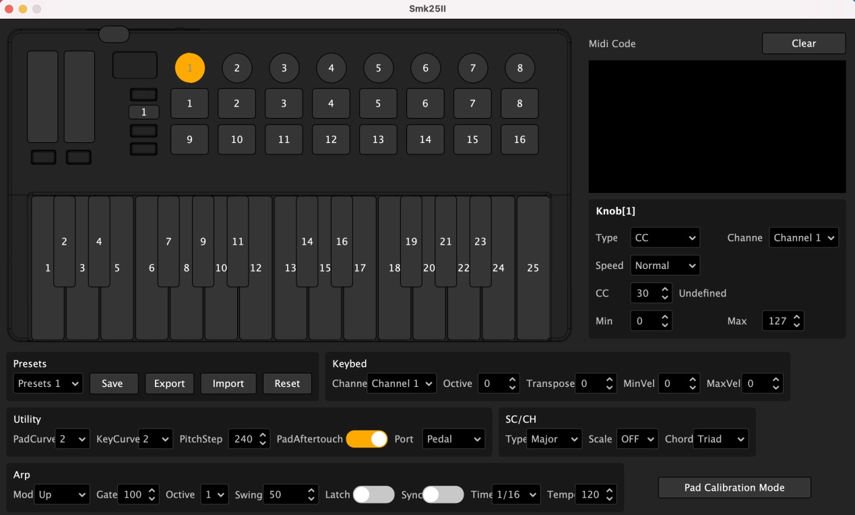Enable the Arp Sync toggle
This screenshot has height=515, width=855.
pos(443,495)
